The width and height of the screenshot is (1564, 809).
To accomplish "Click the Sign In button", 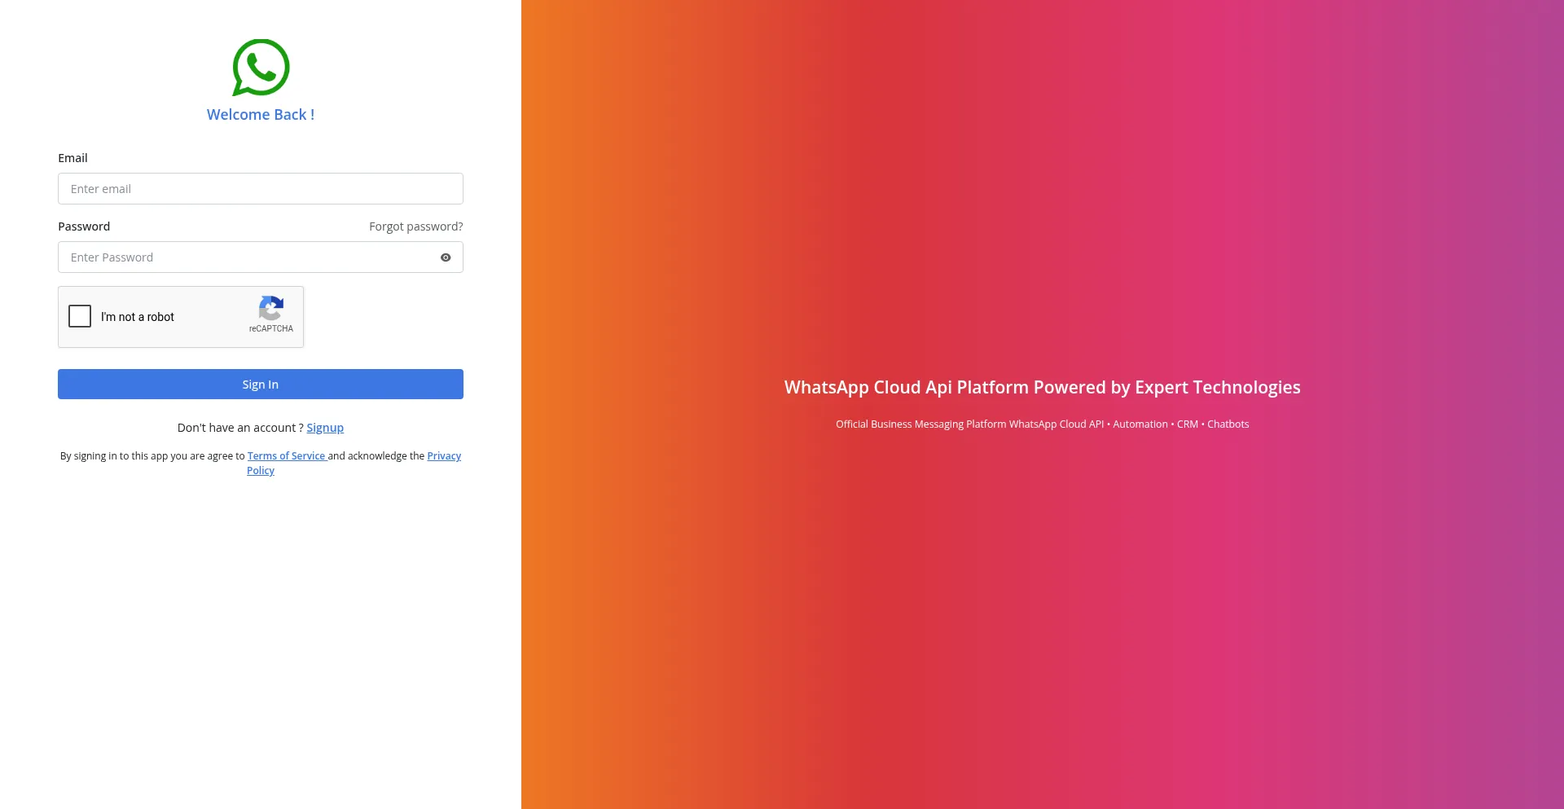I will (x=261, y=385).
